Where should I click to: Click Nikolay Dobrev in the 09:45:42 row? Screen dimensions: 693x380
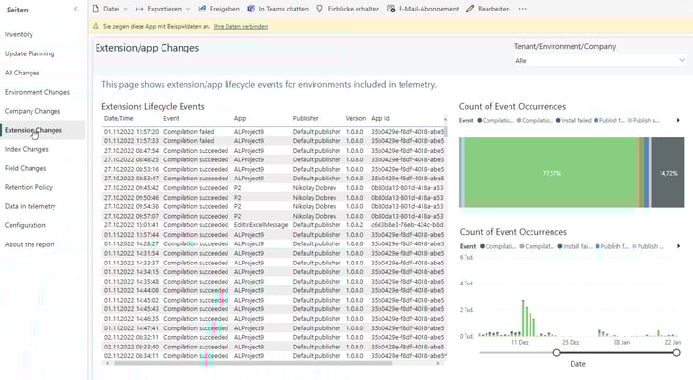(x=314, y=188)
